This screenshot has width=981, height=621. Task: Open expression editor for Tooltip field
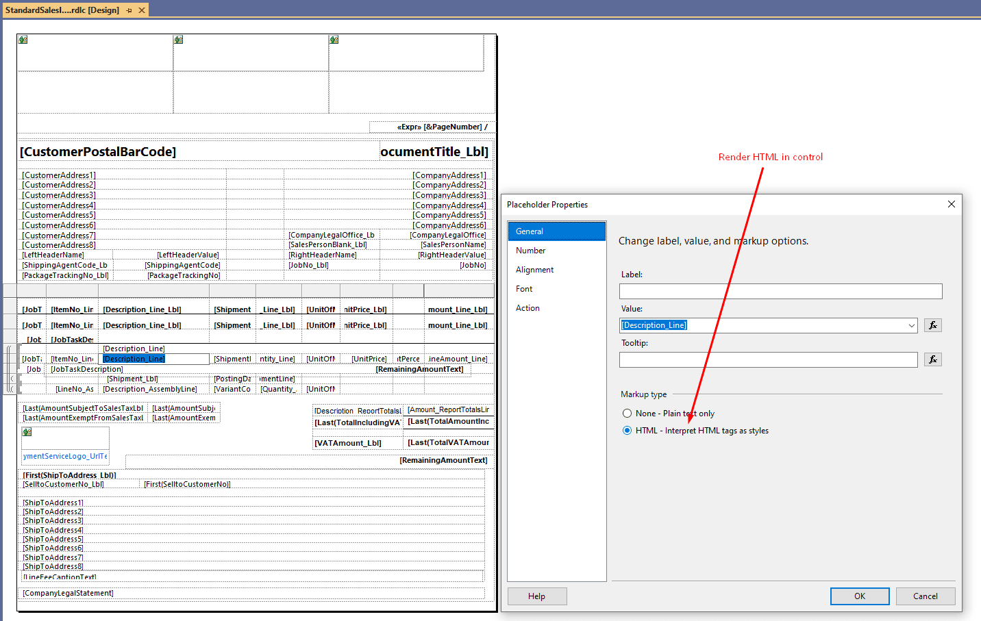[x=932, y=359]
